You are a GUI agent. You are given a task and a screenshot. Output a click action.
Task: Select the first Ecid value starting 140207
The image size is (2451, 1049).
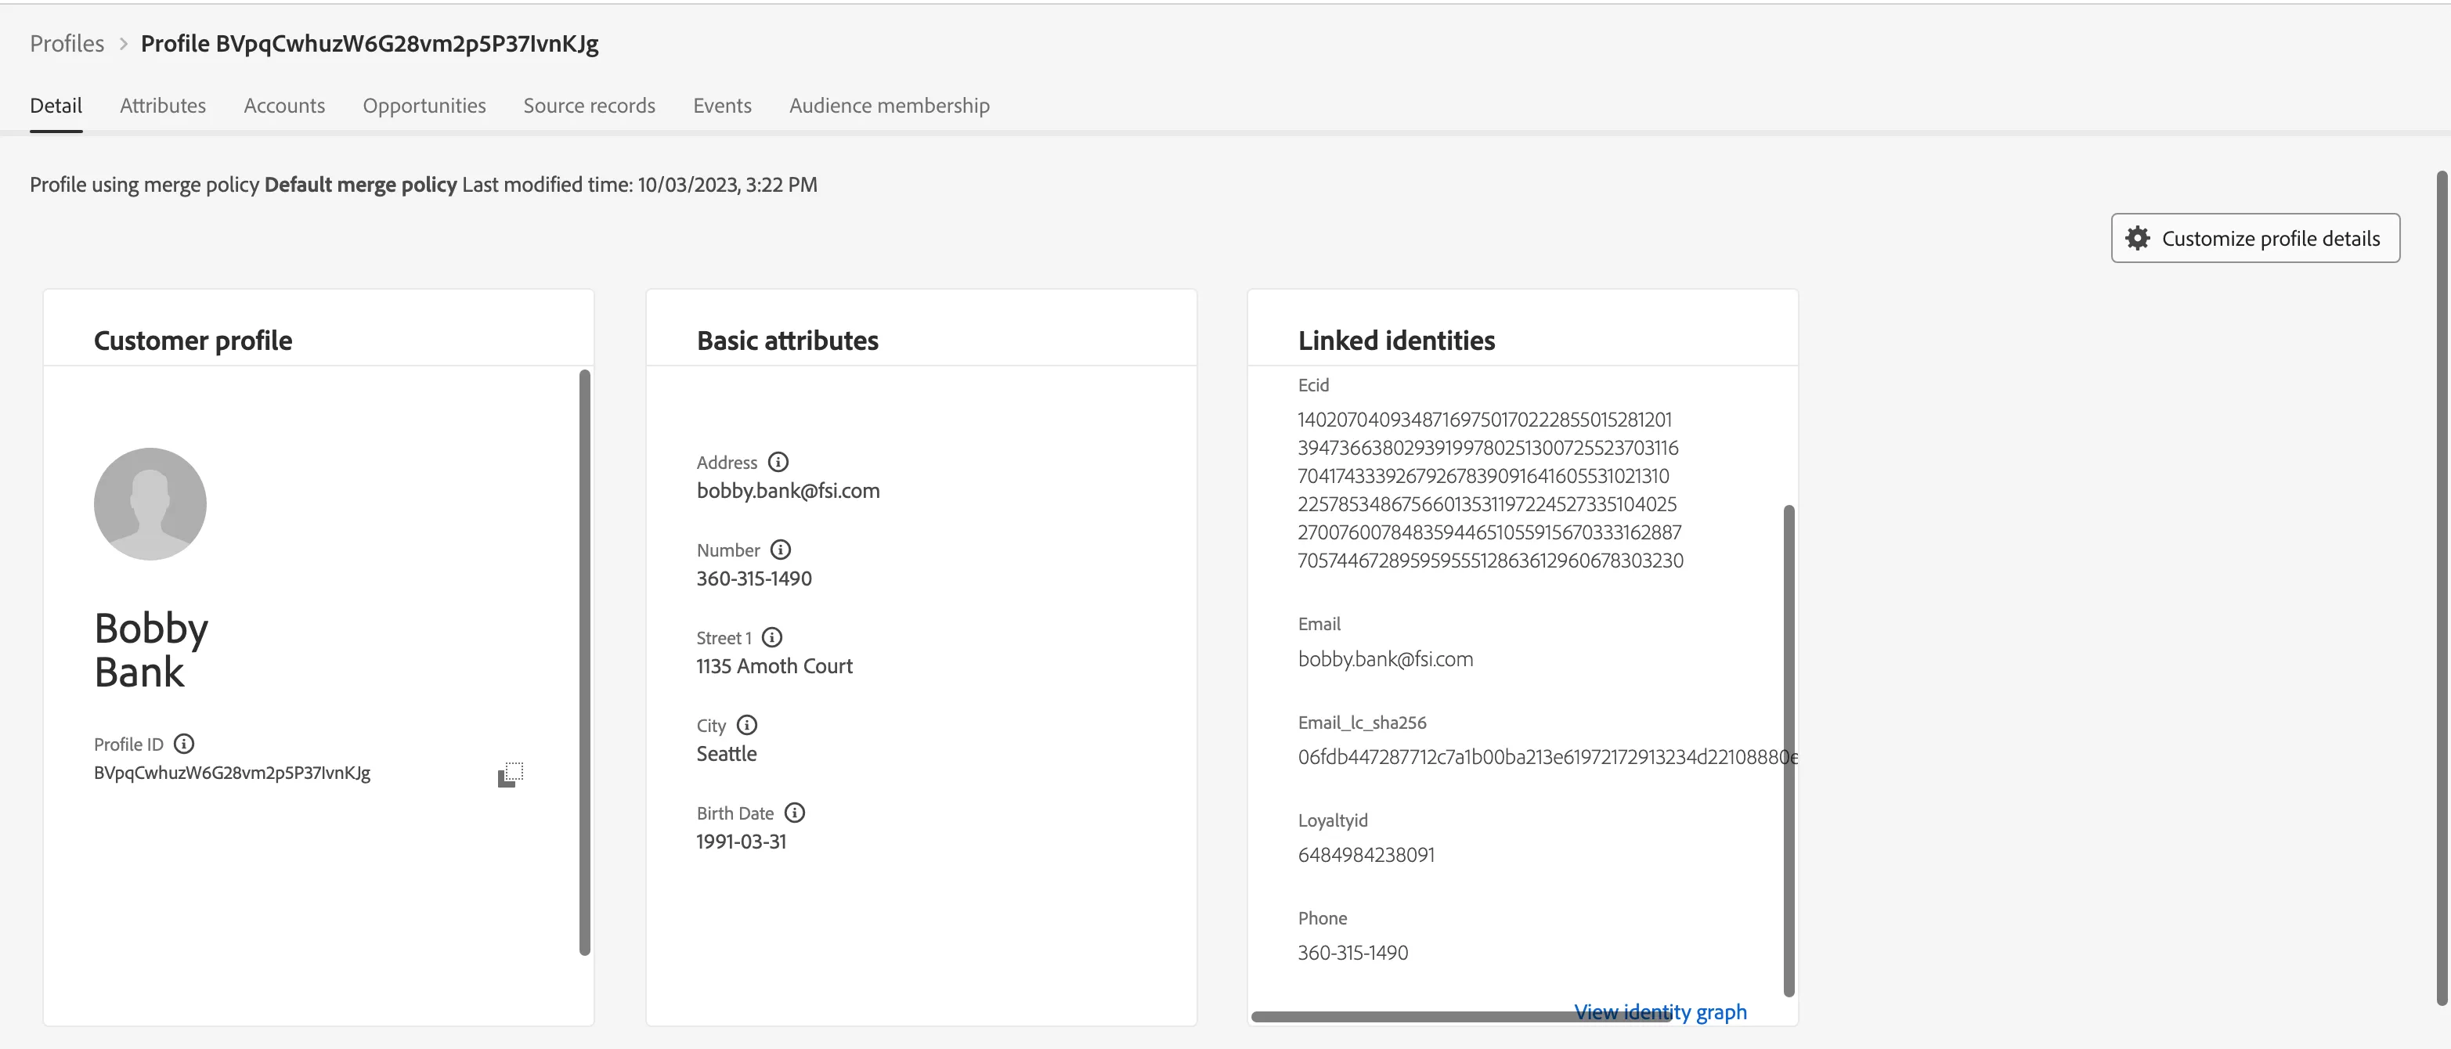point(1484,420)
